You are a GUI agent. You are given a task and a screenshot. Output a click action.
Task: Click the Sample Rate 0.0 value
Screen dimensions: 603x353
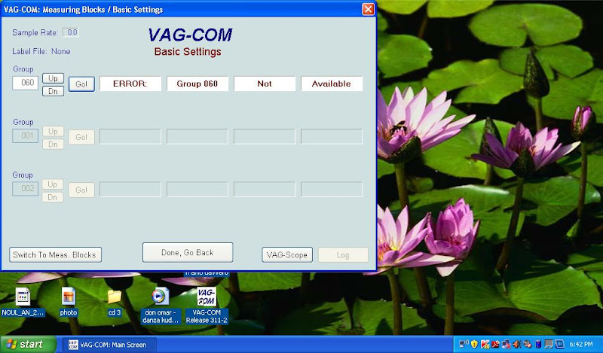pos(71,32)
